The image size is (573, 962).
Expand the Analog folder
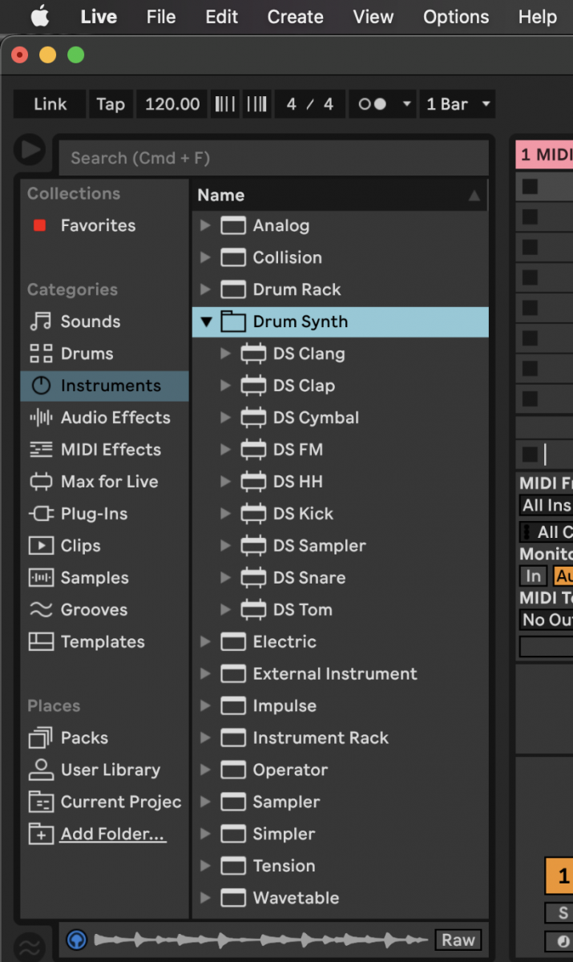coord(205,225)
